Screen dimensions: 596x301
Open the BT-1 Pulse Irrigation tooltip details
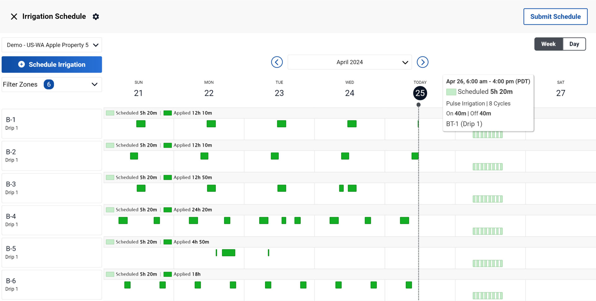[x=488, y=102]
